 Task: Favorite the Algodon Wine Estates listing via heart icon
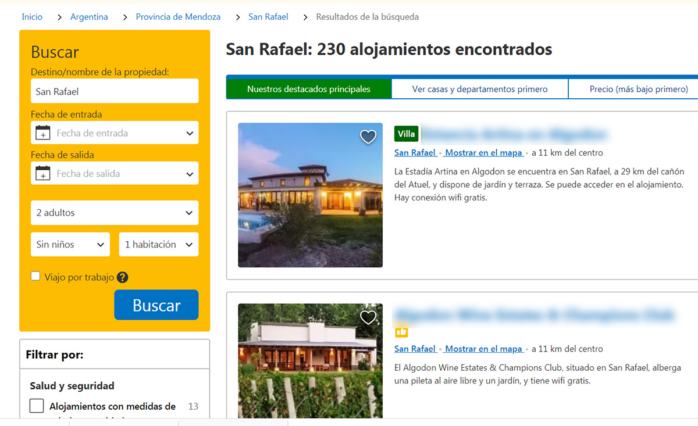(x=368, y=317)
